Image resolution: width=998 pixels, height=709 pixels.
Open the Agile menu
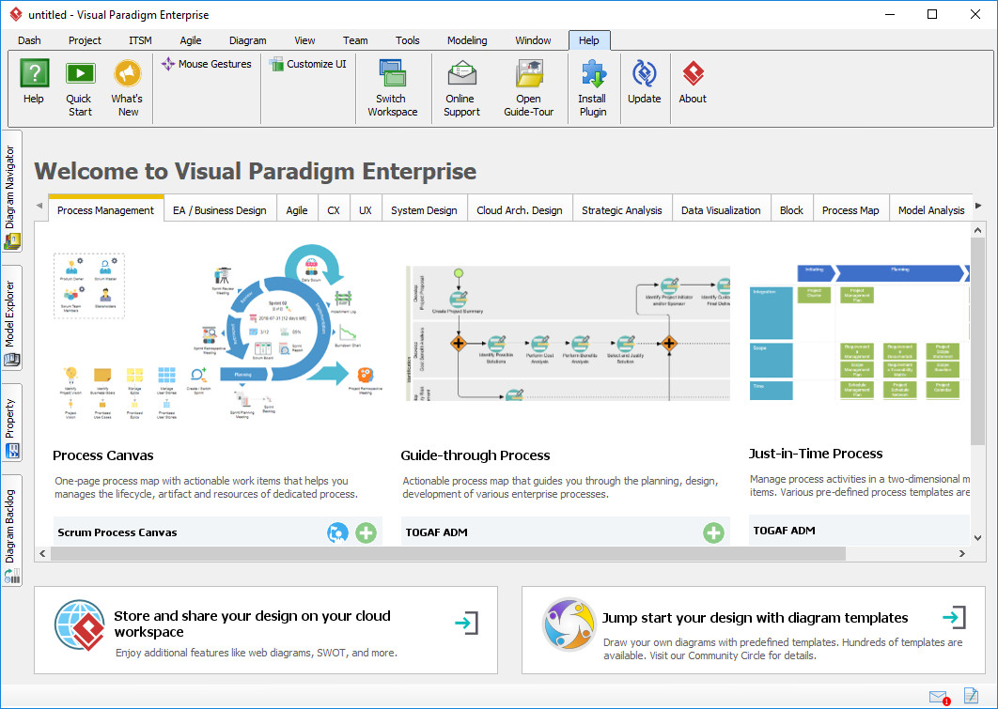pyautogui.click(x=191, y=40)
